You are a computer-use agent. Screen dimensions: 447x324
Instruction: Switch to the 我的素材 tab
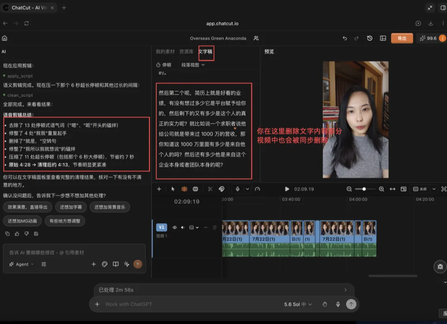coord(165,52)
